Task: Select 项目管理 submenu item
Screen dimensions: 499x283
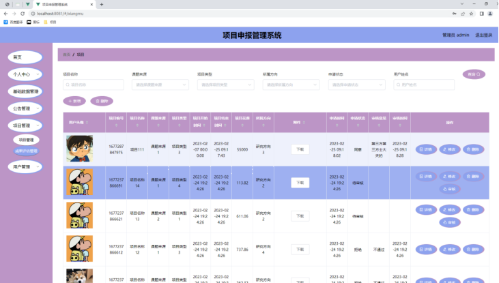Action: tap(26, 140)
